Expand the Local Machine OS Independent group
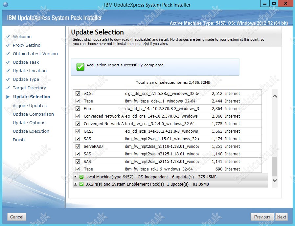 click(75, 177)
